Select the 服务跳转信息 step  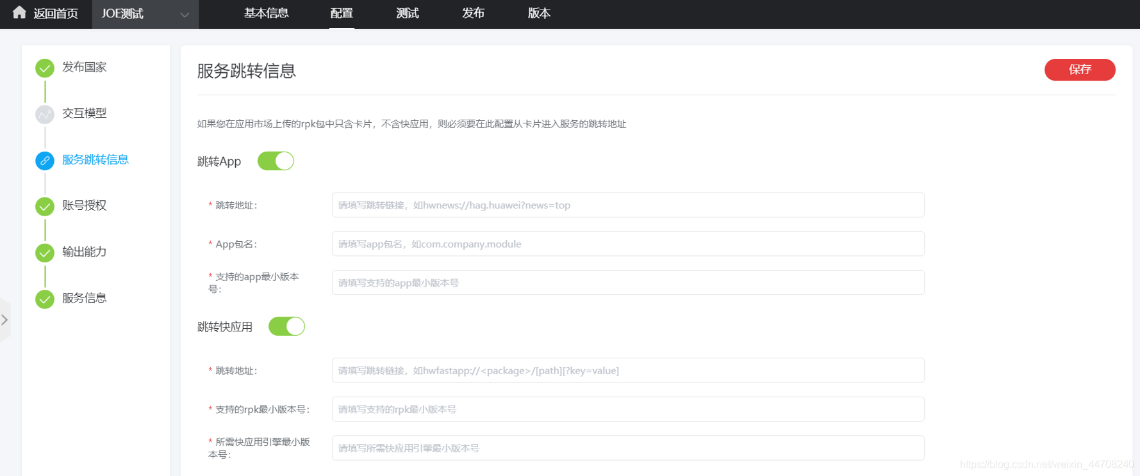coord(95,160)
